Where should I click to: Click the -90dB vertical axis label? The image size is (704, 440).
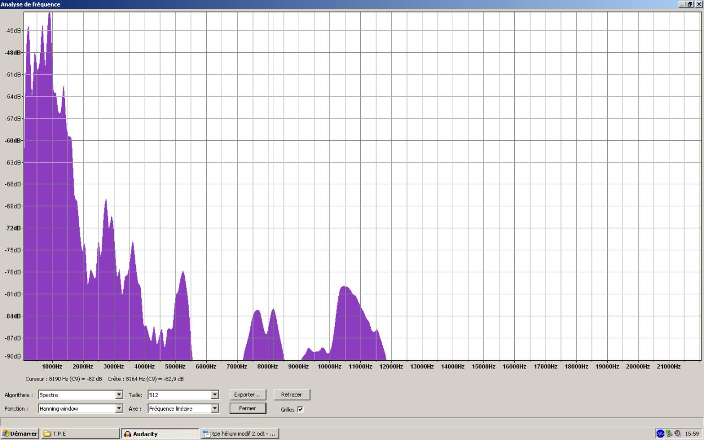(12, 356)
